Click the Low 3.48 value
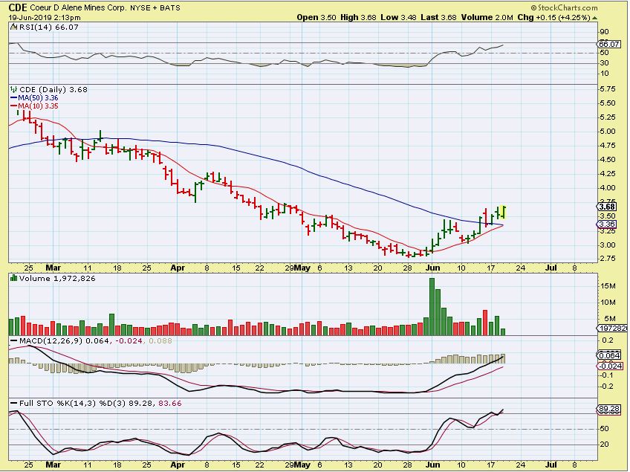 click(398, 17)
